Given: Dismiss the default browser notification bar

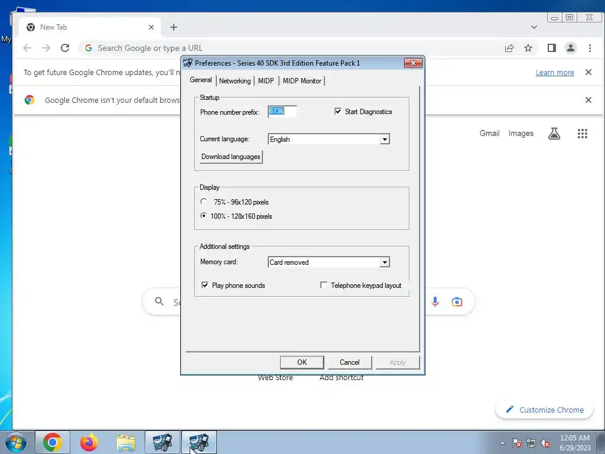Looking at the screenshot, I should tap(588, 100).
